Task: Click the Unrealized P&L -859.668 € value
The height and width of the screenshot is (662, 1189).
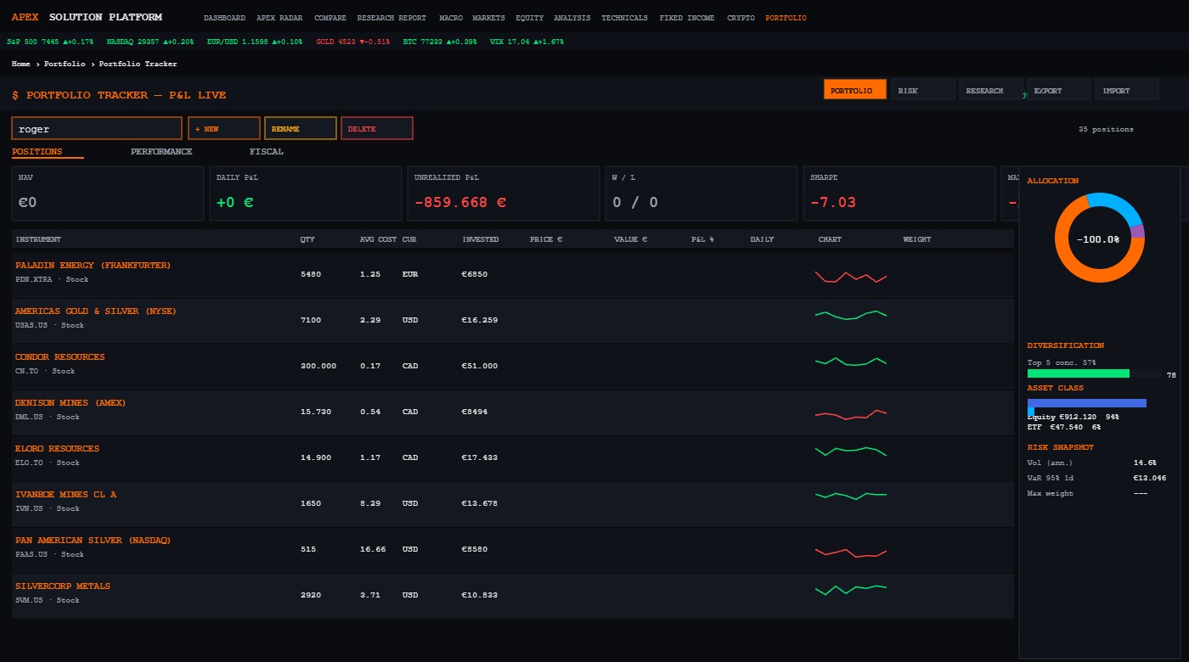Action: pyautogui.click(x=460, y=203)
